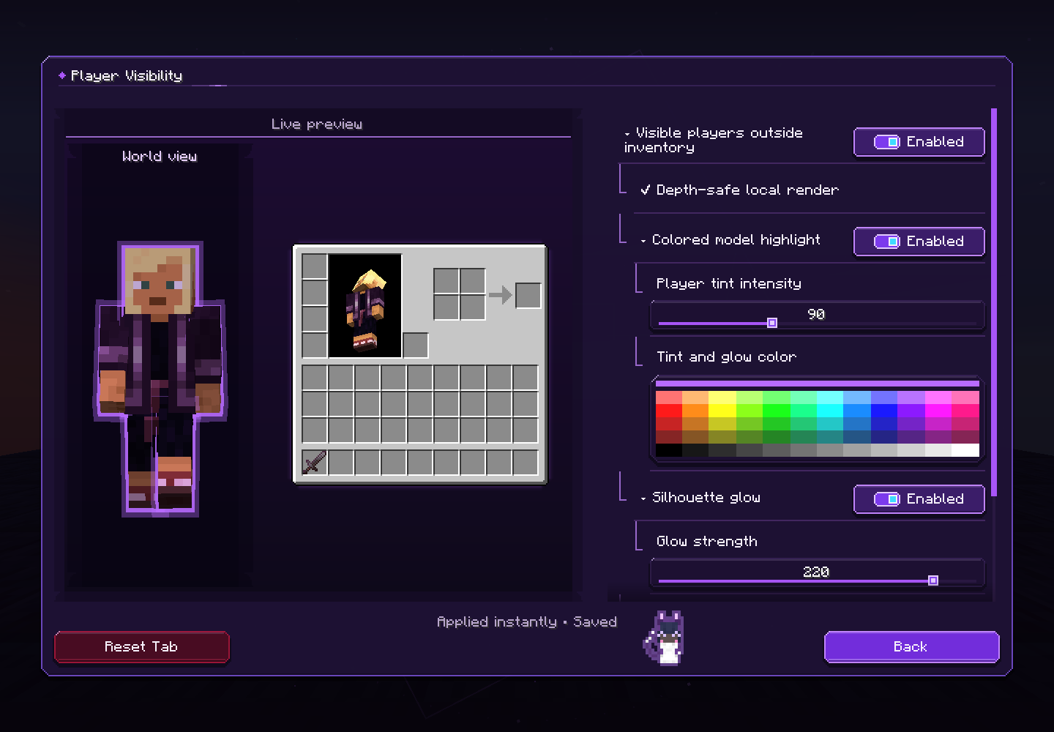Click the "Live preview" heading
This screenshot has height=732, width=1054.
317,124
